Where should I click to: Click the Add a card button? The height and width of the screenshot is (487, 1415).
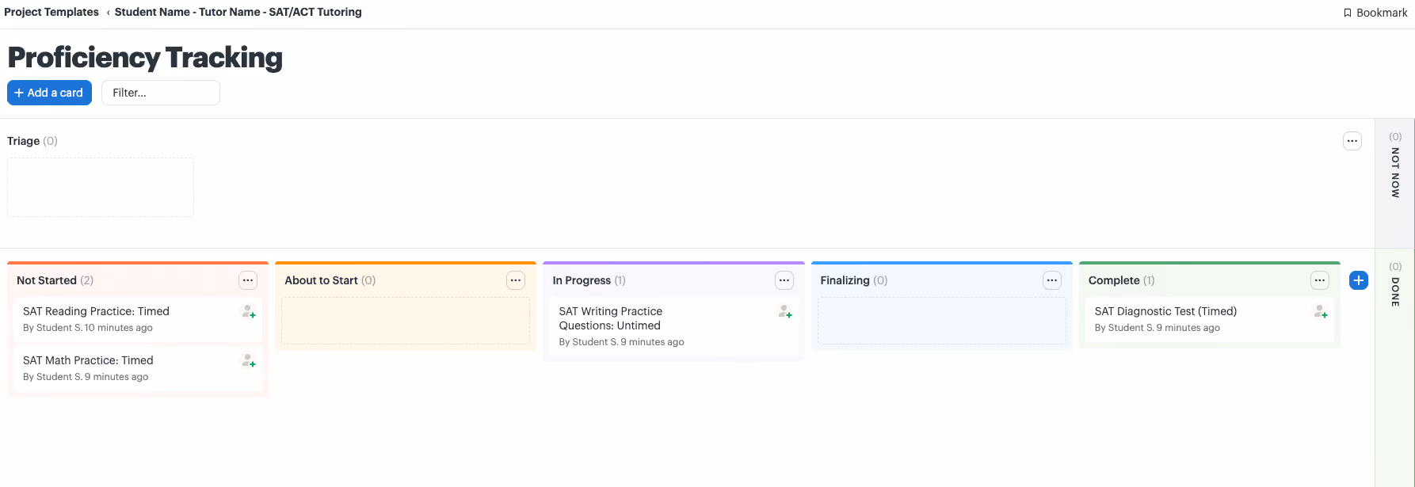[49, 93]
